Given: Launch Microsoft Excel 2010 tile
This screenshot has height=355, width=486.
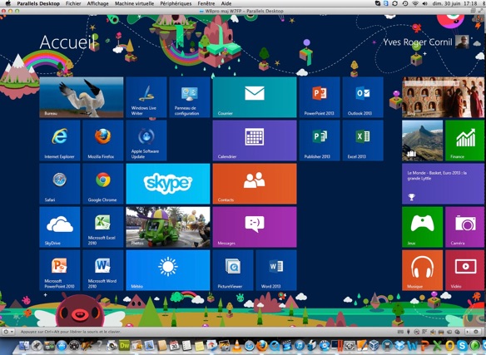Looking at the screenshot, I should [103, 227].
